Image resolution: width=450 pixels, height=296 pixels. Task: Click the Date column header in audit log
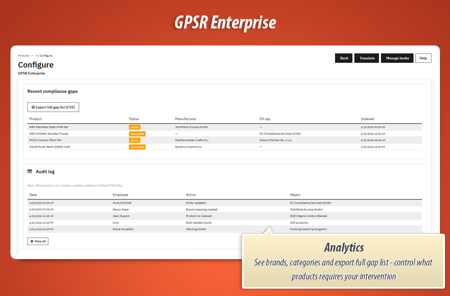click(x=33, y=195)
